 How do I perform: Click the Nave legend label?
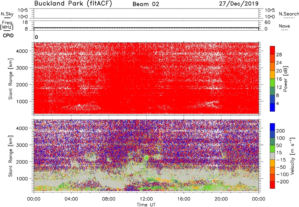284,26
